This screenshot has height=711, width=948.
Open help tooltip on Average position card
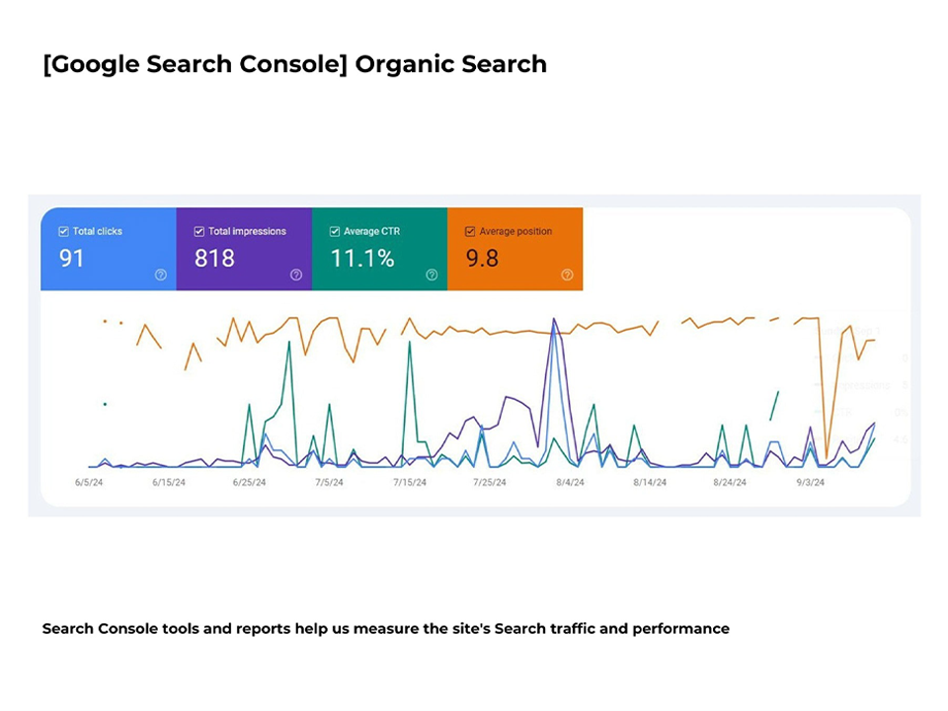point(567,275)
